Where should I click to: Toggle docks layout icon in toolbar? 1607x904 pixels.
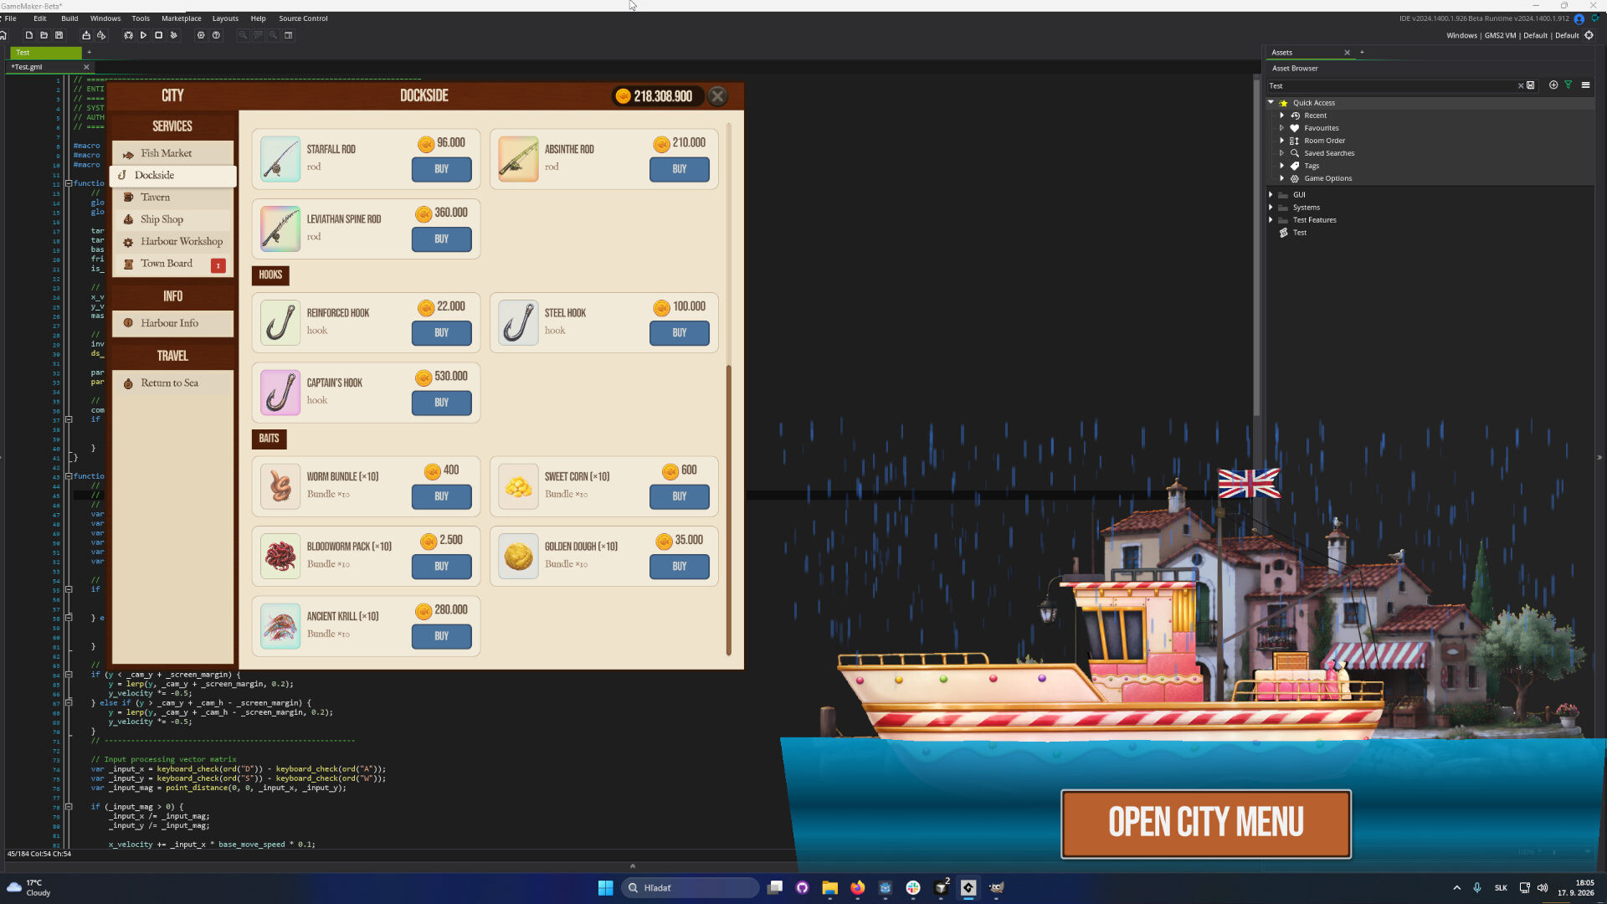(x=289, y=35)
